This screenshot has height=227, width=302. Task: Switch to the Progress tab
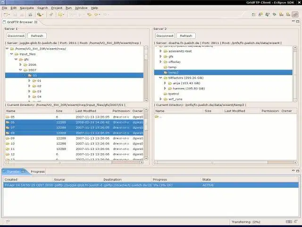38,171
